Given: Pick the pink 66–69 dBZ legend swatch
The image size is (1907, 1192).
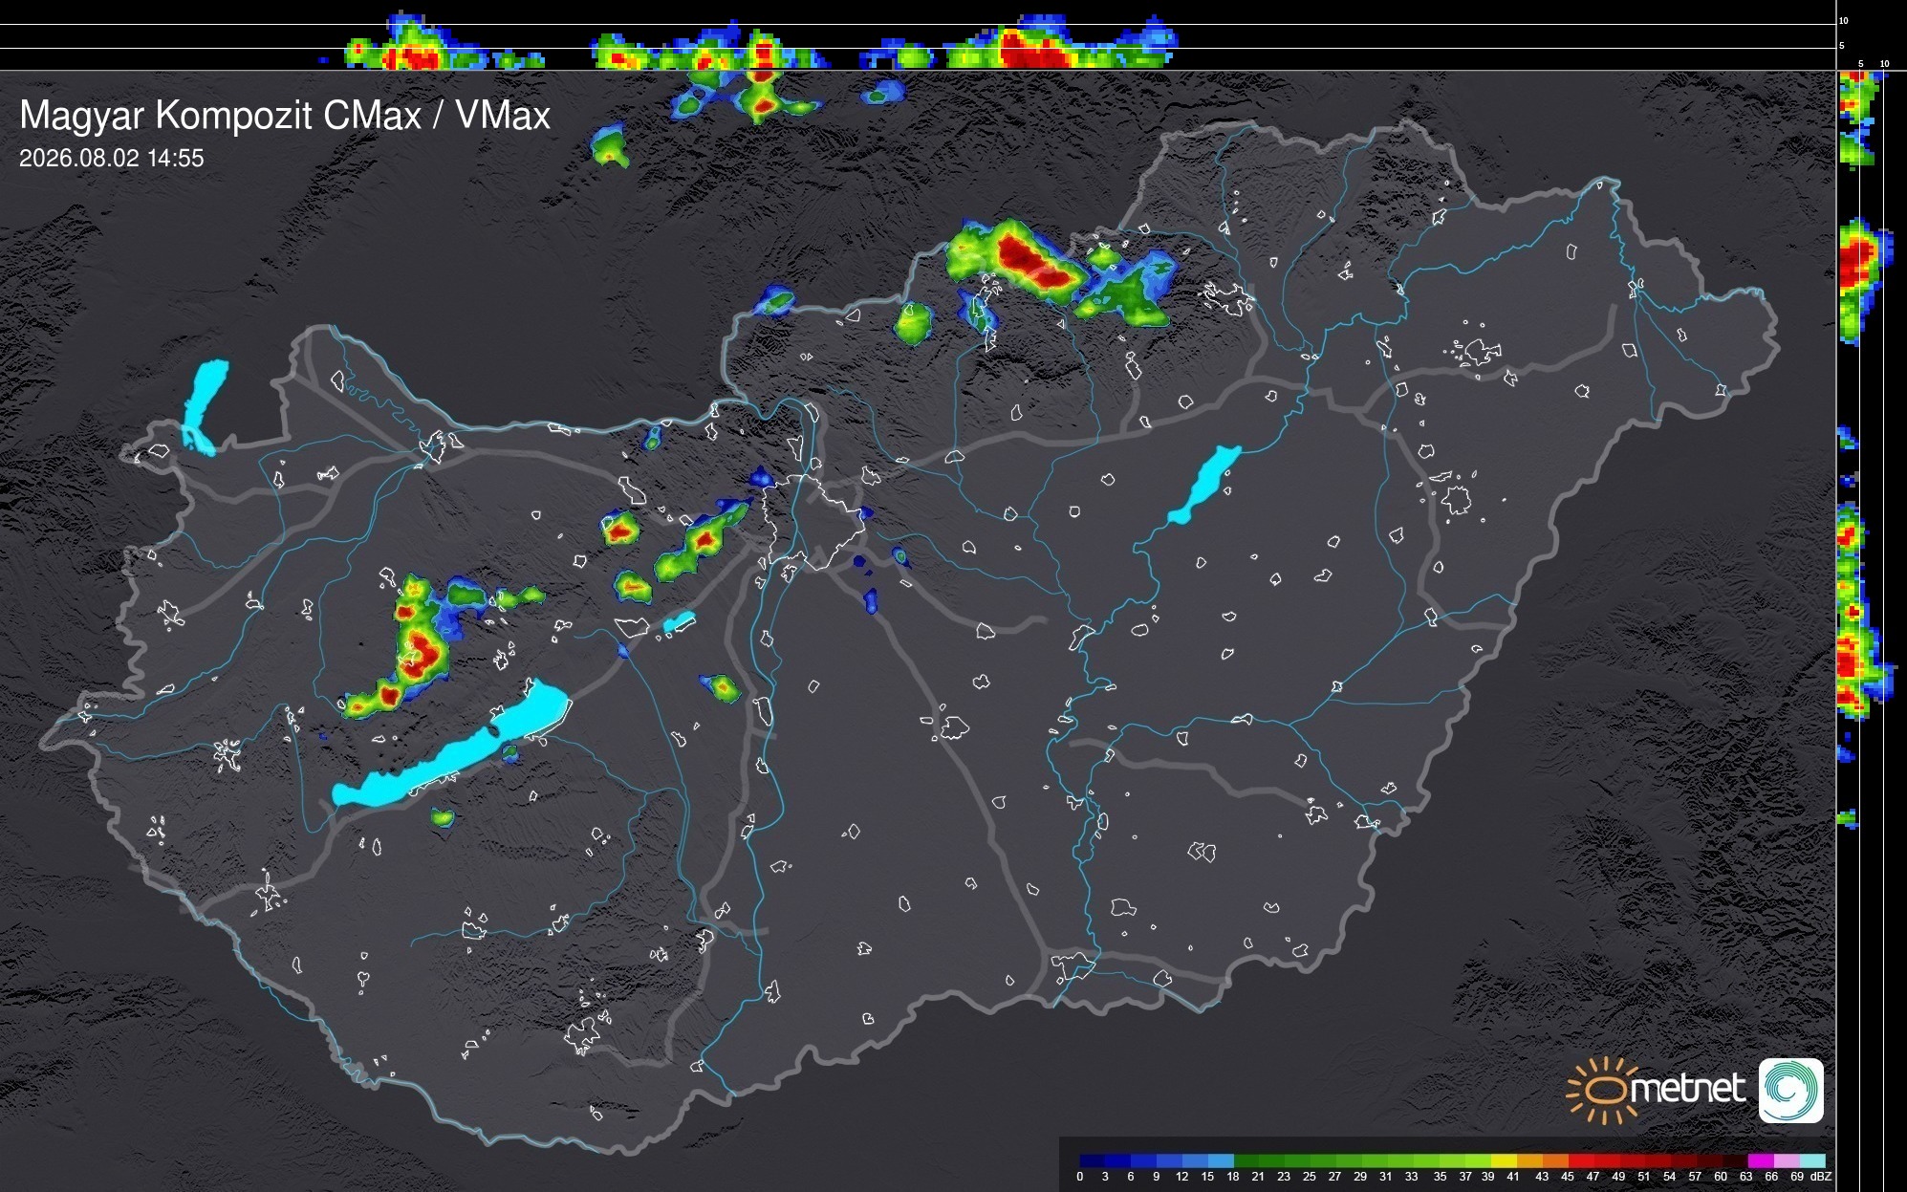Looking at the screenshot, I should [x=1787, y=1160].
